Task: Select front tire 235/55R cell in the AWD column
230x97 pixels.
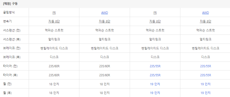Action: pyautogui.click(x=206, y=66)
